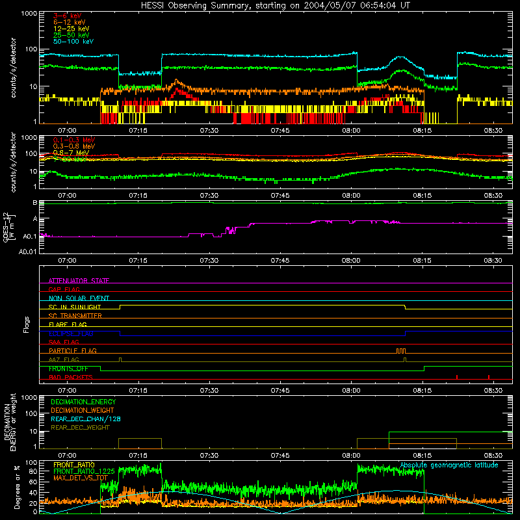
Task: Click the 07:45 tick label under the top panel
Action: tap(280, 131)
